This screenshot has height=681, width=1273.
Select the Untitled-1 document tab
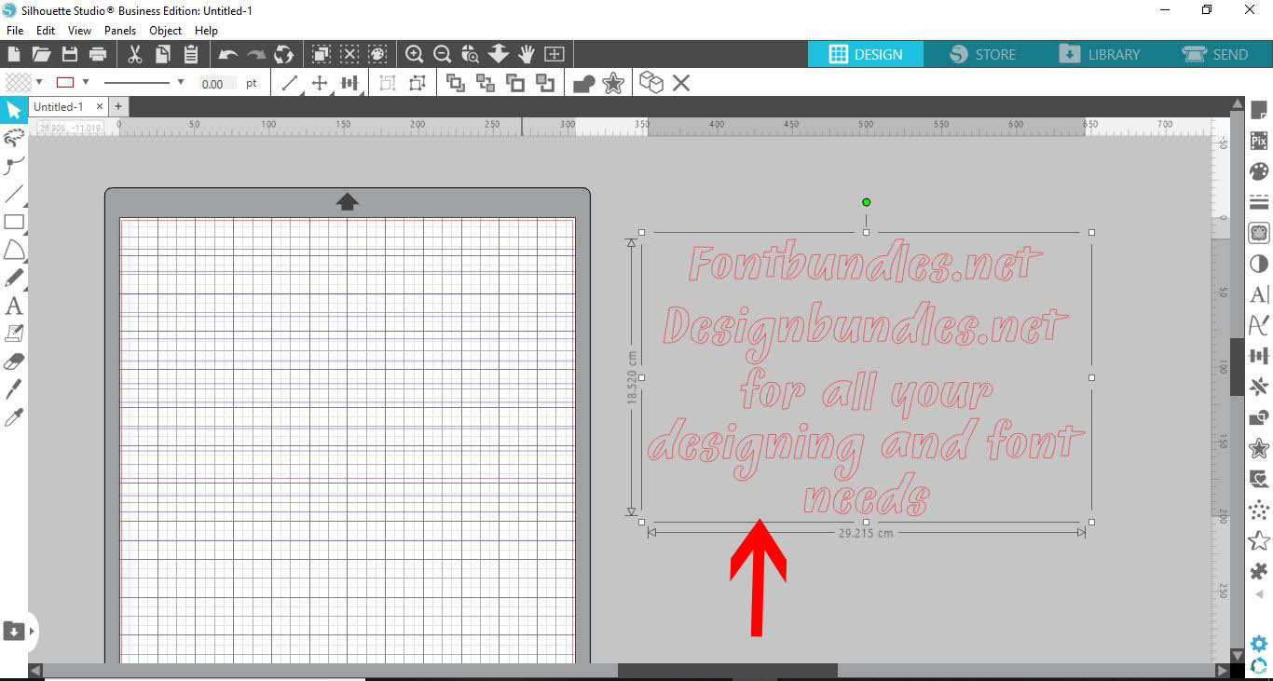pyautogui.click(x=59, y=107)
